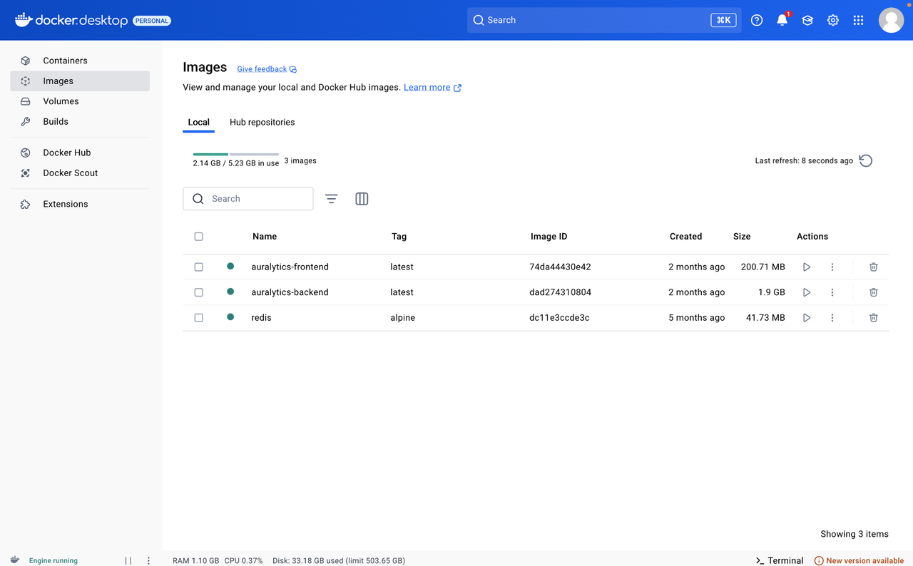Click the alpine tag cell
The image size is (913, 566).
(x=402, y=318)
